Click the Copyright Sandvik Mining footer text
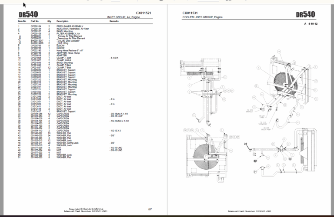 click(86, 209)
